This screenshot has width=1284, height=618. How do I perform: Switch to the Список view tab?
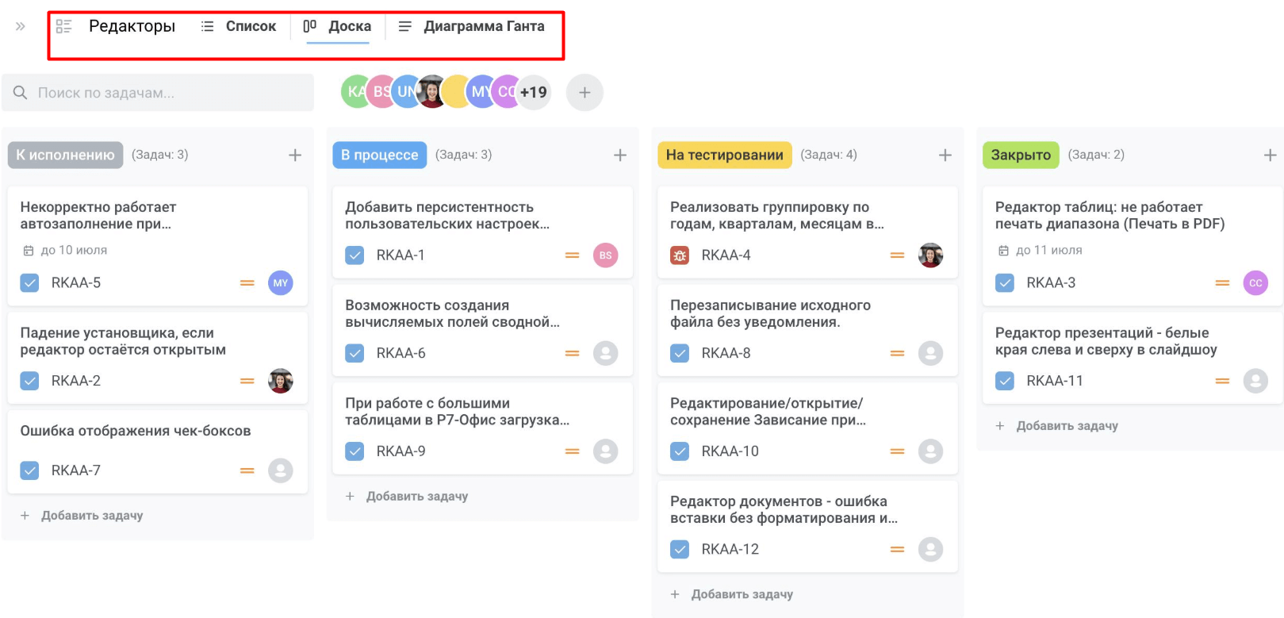239,26
